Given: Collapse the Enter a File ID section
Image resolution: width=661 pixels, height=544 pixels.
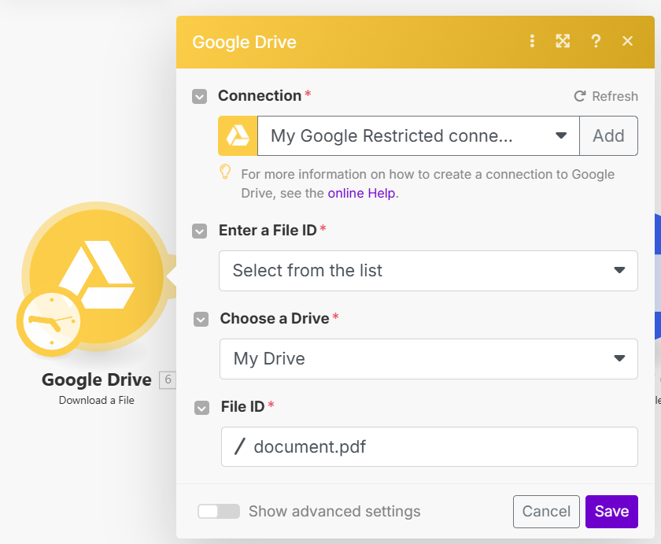Looking at the screenshot, I should click(x=199, y=231).
